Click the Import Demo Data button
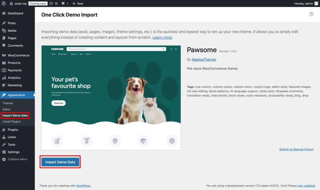 coord(60,162)
